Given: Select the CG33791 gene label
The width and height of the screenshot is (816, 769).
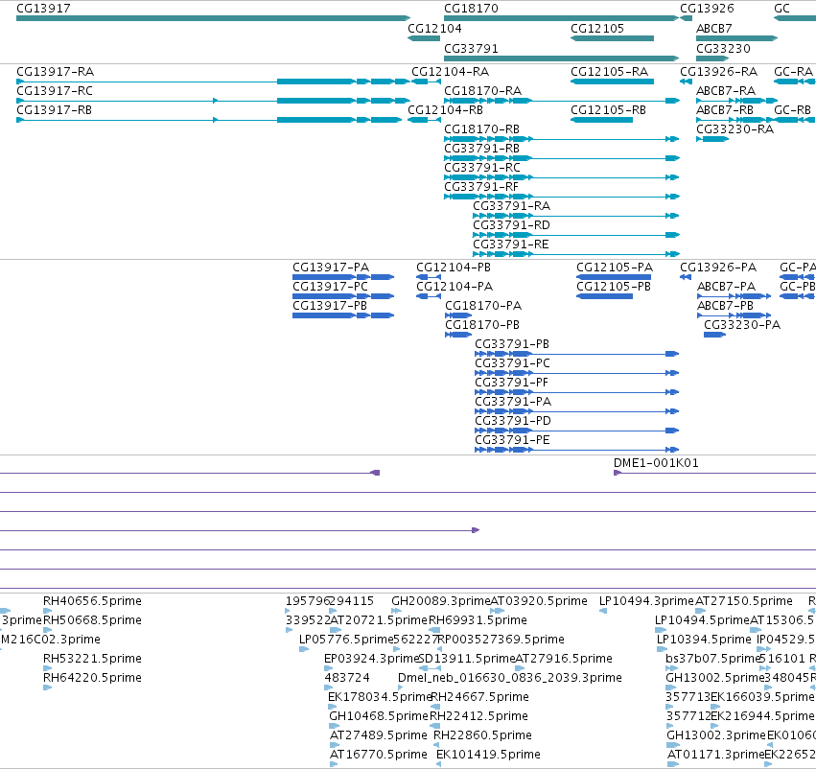Looking at the screenshot, I should click(x=471, y=48).
